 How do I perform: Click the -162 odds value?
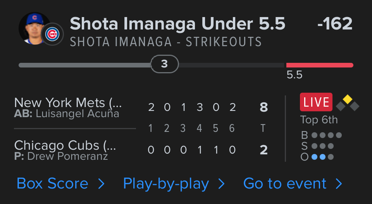(x=334, y=24)
